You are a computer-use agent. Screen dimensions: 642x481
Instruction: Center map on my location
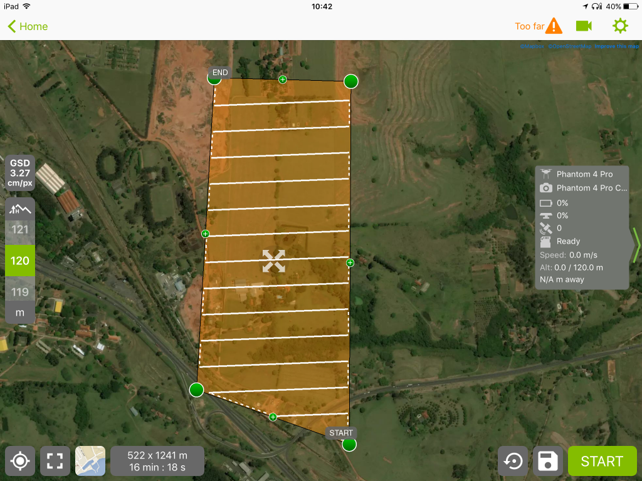pos(19,461)
